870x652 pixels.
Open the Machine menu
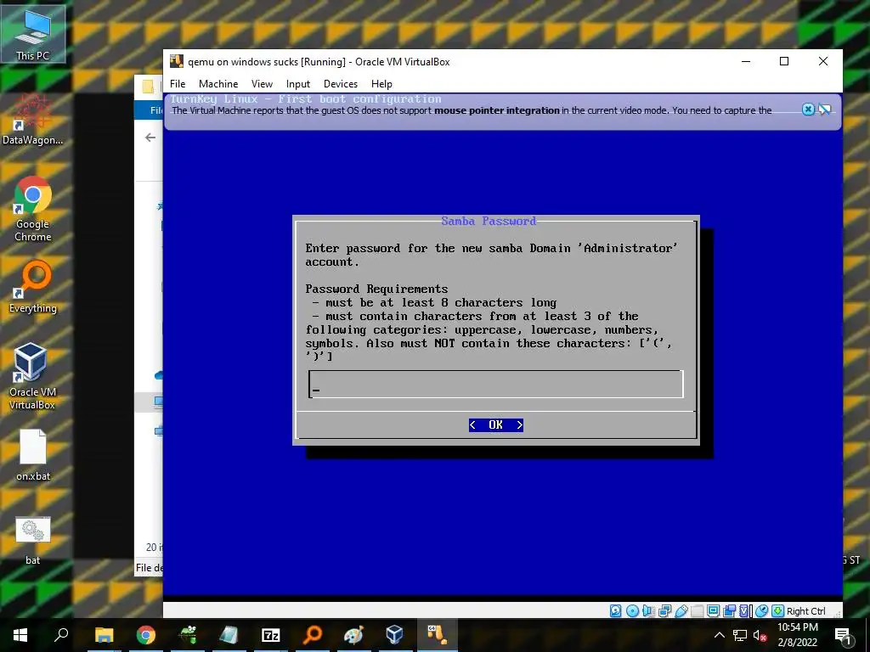point(218,84)
